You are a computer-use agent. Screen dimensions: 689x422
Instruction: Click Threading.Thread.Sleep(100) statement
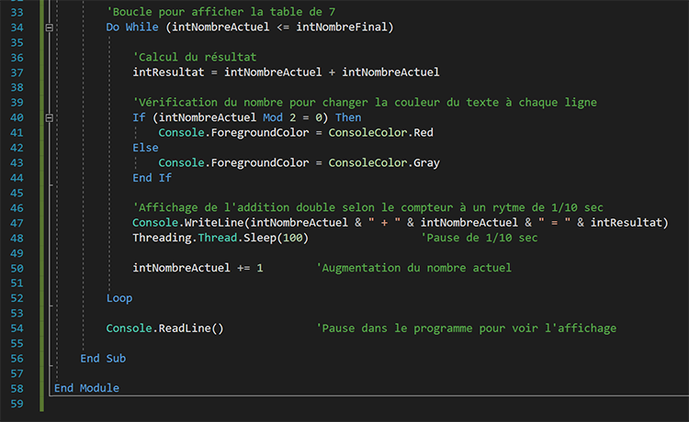click(x=220, y=238)
